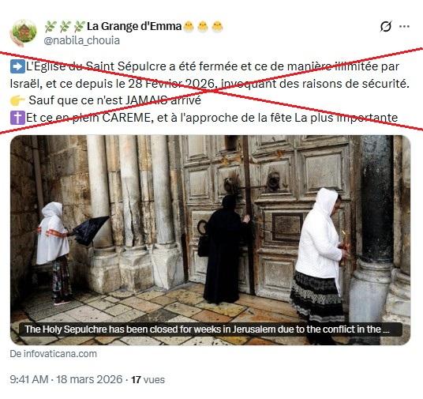This screenshot has width=423, height=399.
Task: Click the chick emojis after display name
Action: pyautogui.click(x=203, y=27)
